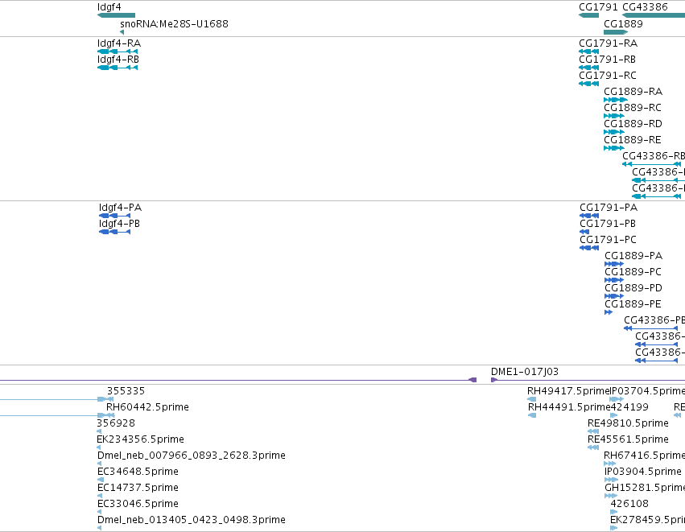The height and width of the screenshot is (532, 685).
Task: Select the CG1791-RC transcript label
Action: coord(608,76)
